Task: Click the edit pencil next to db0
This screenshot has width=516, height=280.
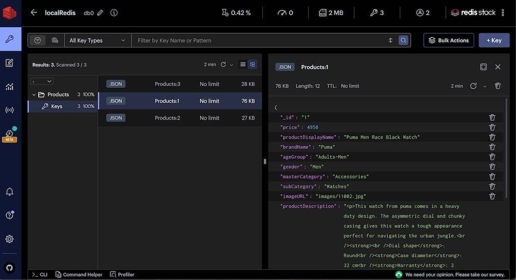Action: [100, 13]
